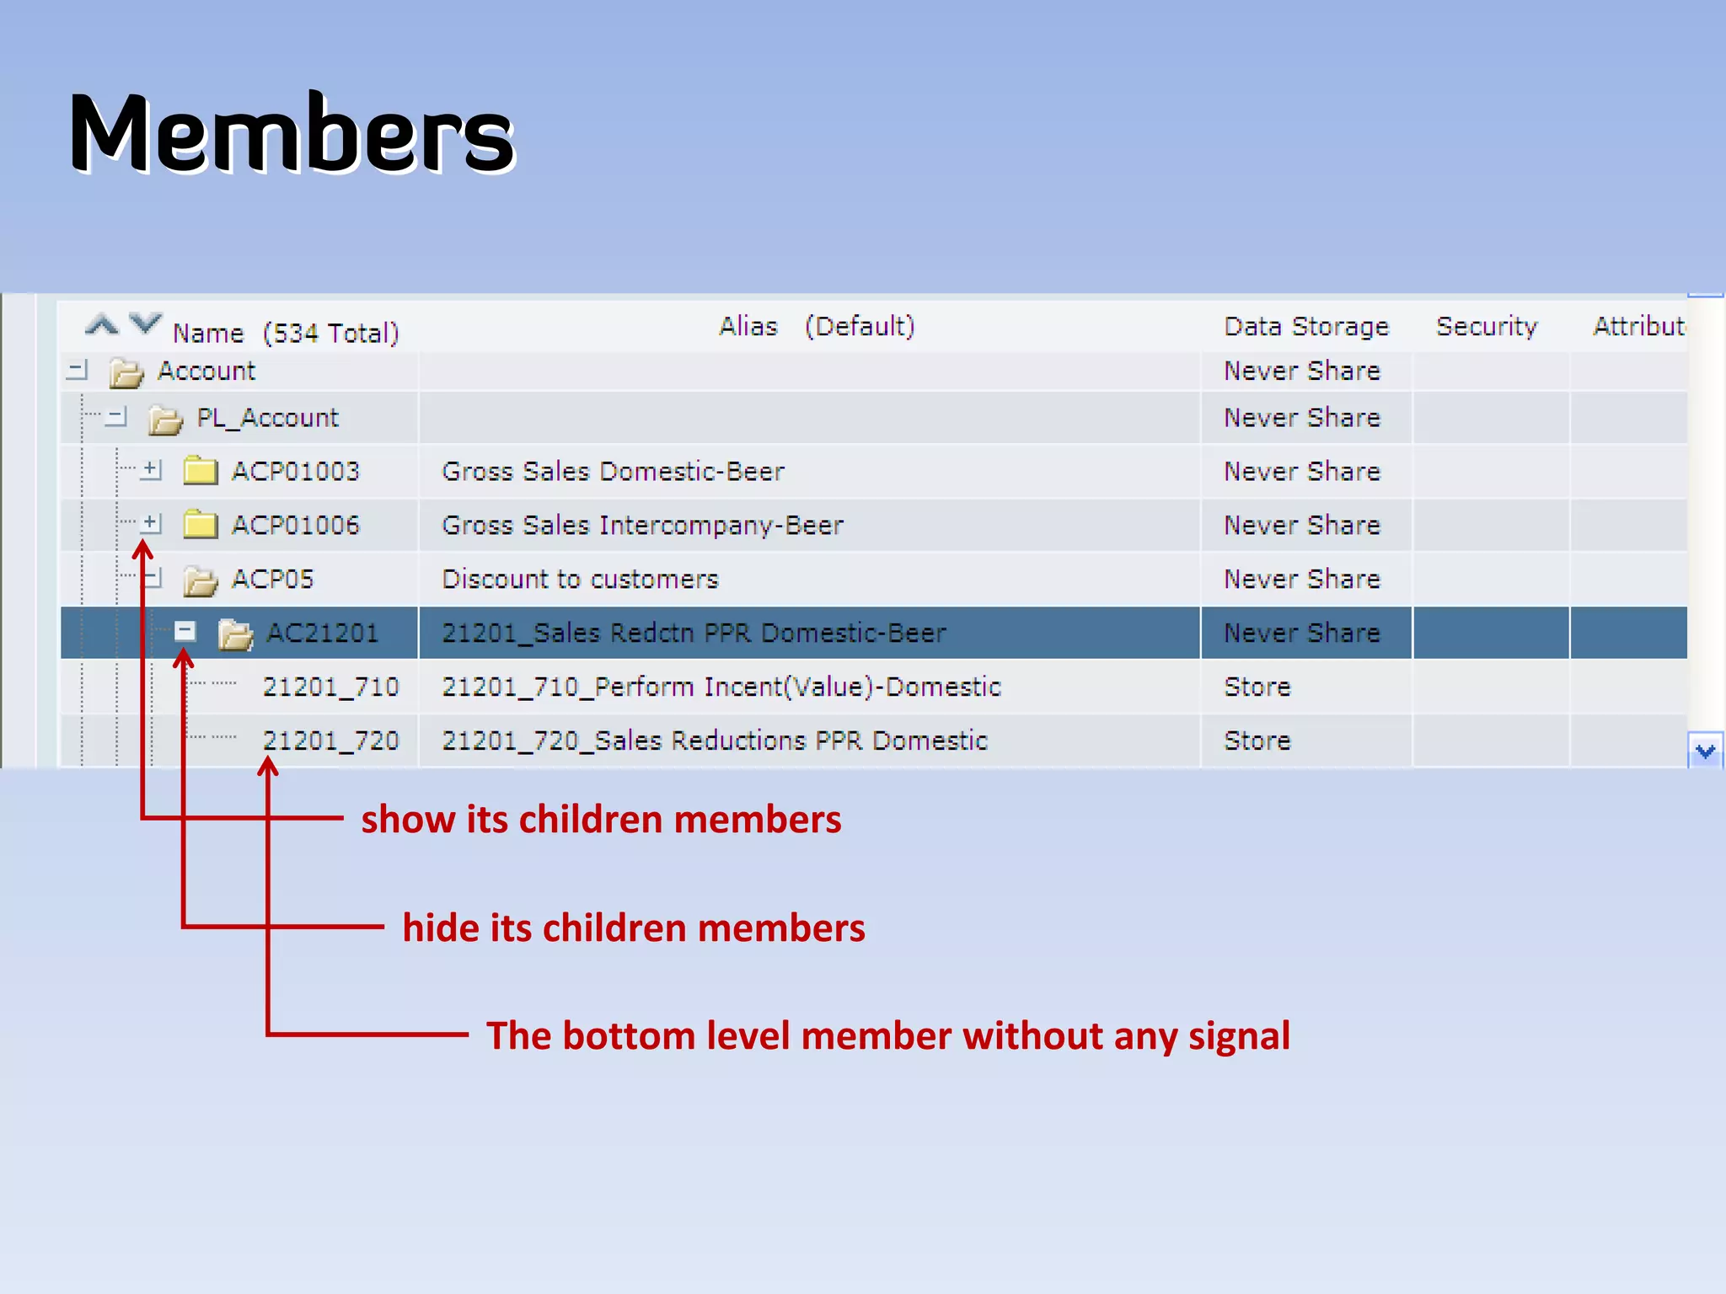Viewport: 1726px width, 1294px height.
Task: Click the Security column header
Action: point(1487,326)
